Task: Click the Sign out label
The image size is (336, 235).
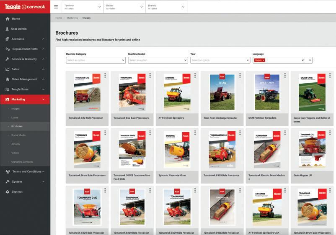Action: tap(17, 192)
